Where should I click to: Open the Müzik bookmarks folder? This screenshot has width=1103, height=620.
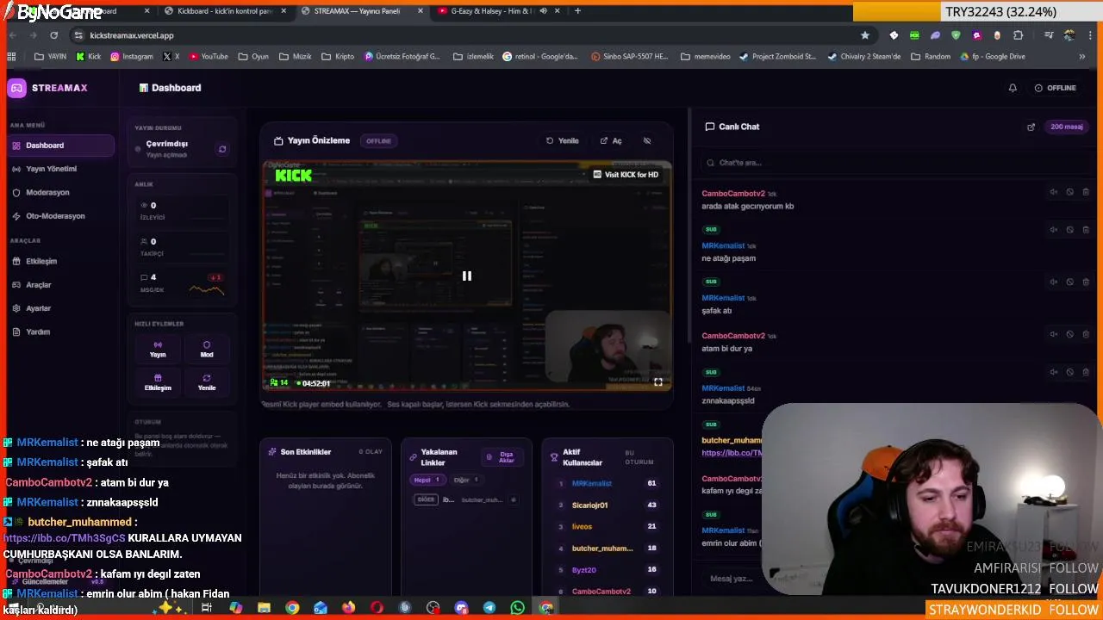click(x=295, y=57)
